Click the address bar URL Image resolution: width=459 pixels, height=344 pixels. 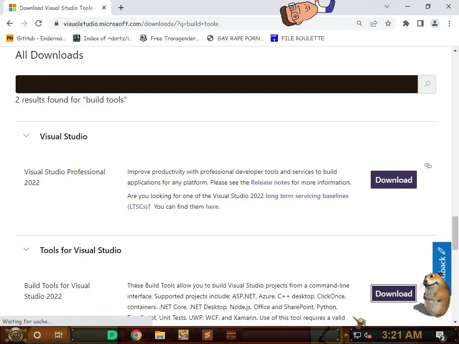141,24
